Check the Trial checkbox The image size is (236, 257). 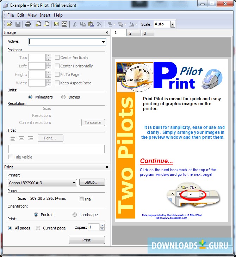coord(81,199)
